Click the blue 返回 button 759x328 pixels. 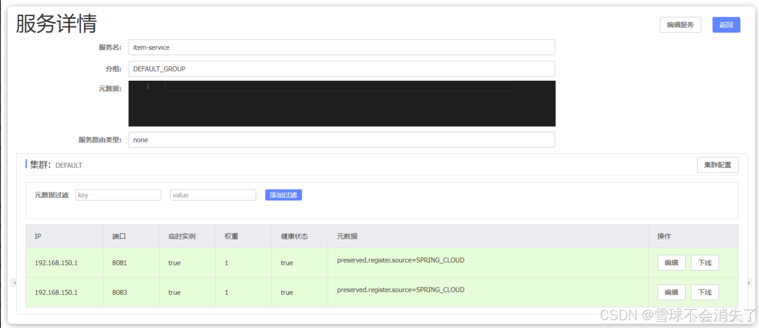pyautogui.click(x=726, y=25)
